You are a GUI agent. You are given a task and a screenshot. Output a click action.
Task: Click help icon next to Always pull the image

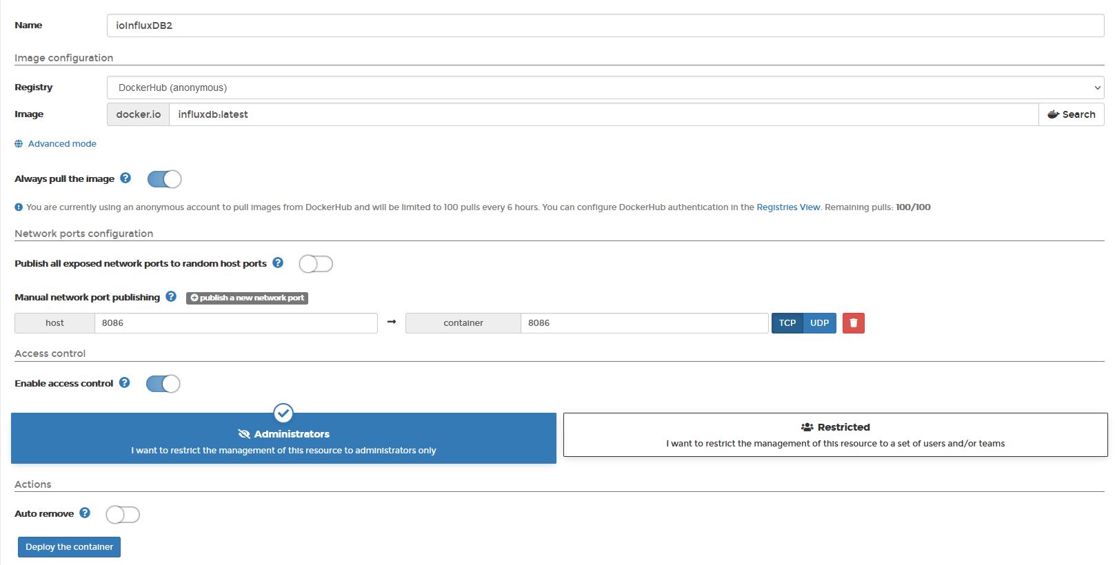click(125, 178)
